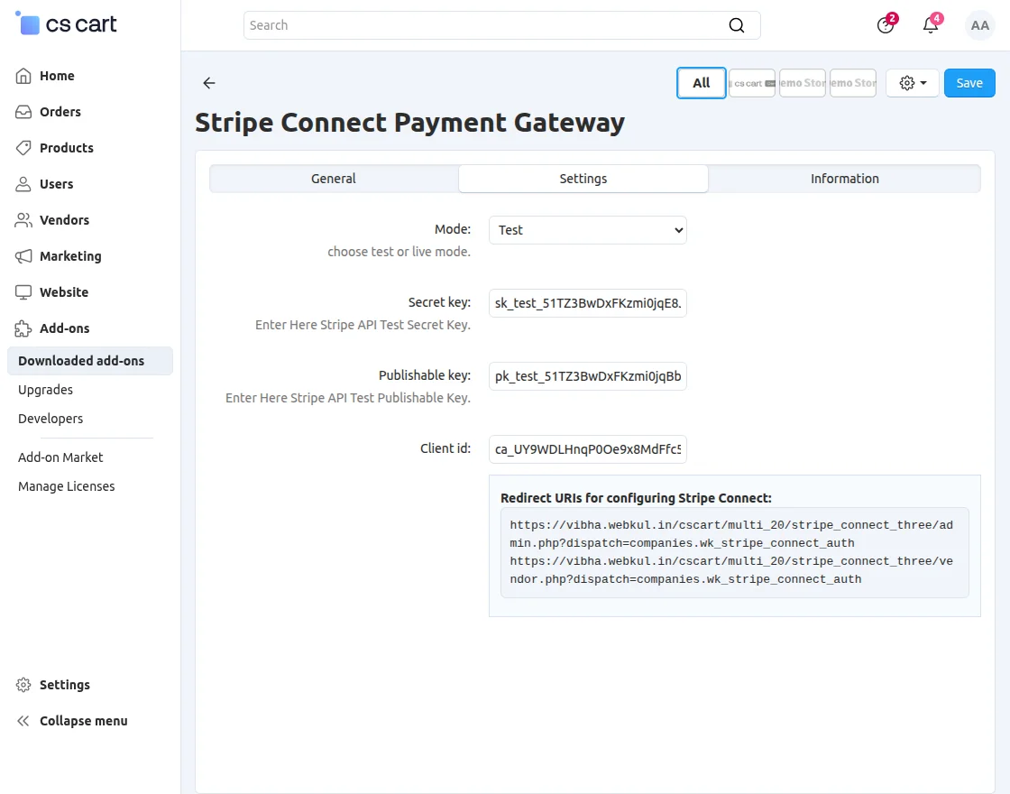The image size is (1010, 794).
Task: Open the AA user avatar menu
Action: (979, 26)
